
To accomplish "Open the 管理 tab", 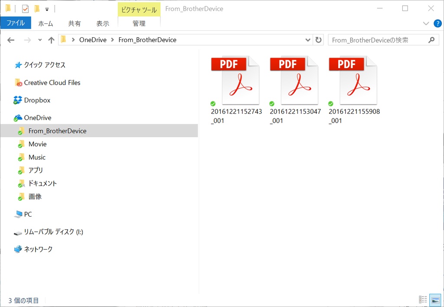I will 139,23.
